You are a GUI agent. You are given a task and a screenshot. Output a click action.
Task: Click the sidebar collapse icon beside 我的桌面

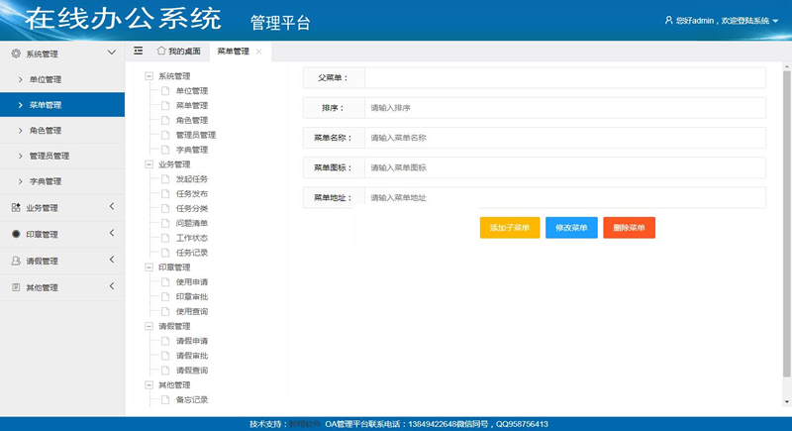[139, 51]
